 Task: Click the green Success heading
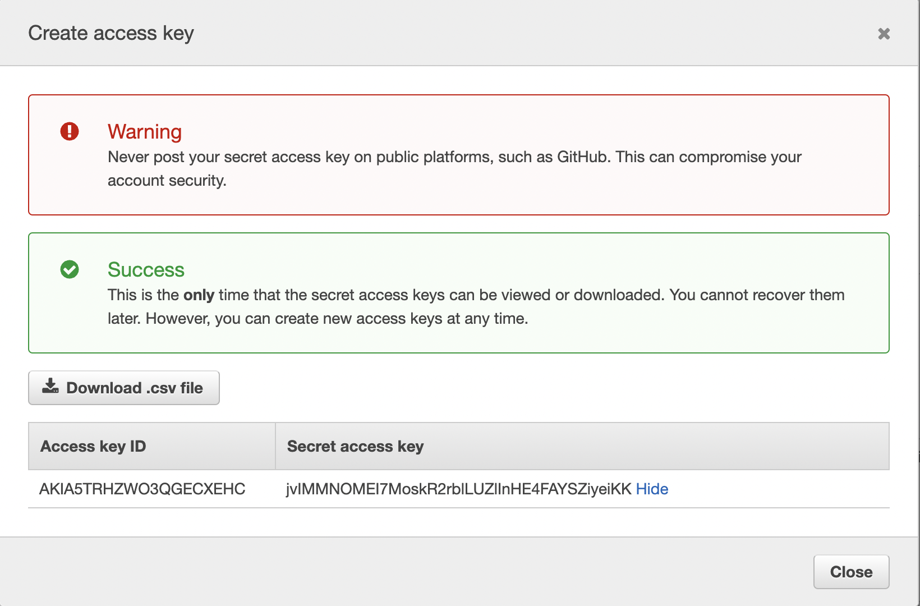pos(146,269)
